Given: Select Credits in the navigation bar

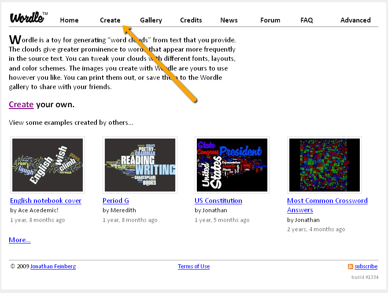Looking at the screenshot, I should point(191,20).
